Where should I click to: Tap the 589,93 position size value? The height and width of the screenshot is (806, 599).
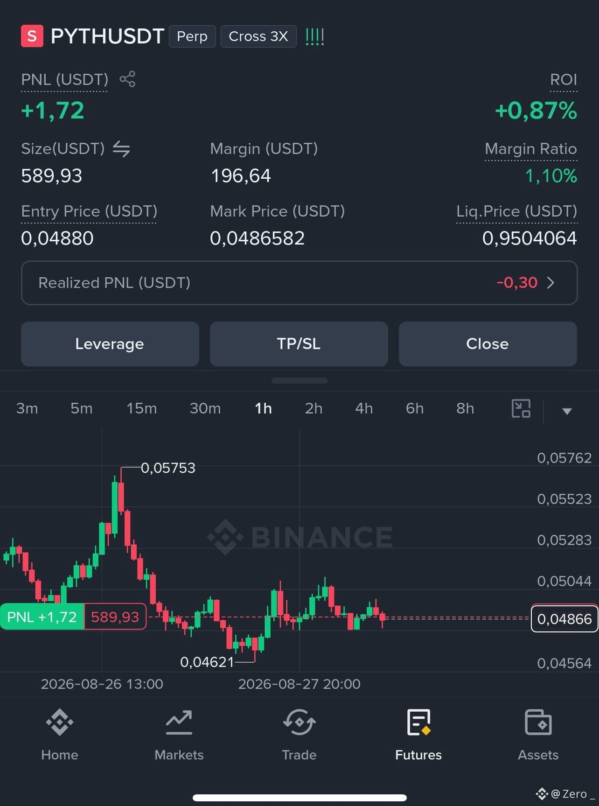click(52, 176)
